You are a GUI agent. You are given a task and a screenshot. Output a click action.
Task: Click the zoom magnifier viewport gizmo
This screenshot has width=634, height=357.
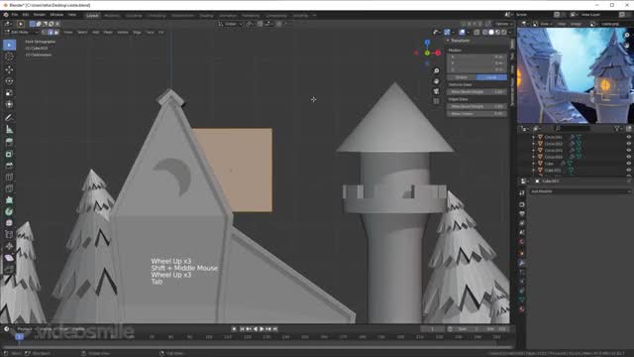click(436, 71)
